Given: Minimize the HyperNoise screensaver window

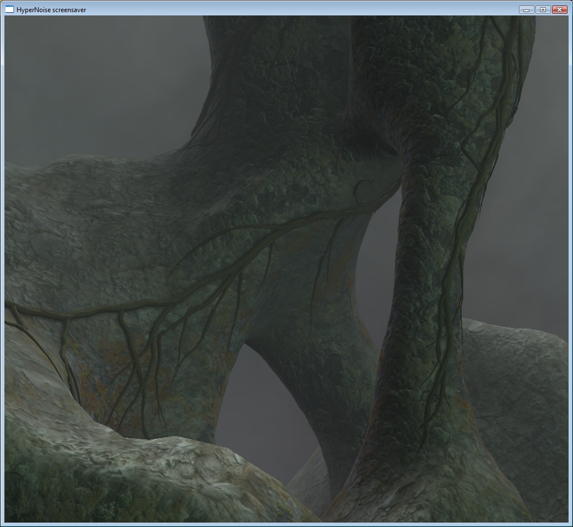Looking at the screenshot, I should 526,9.
